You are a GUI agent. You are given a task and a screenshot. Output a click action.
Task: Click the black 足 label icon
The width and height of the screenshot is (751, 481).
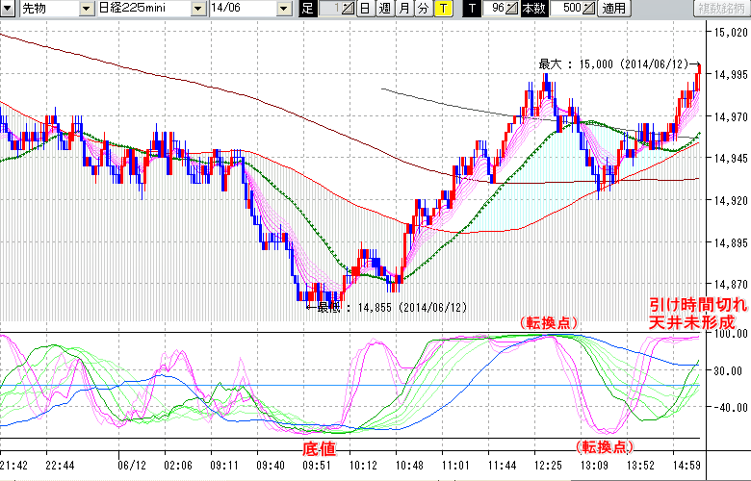[x=307, y=9]
